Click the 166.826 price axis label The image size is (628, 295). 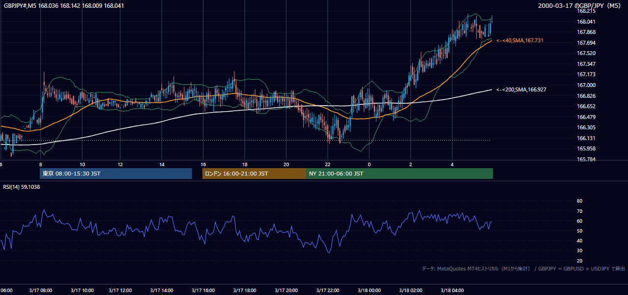pyautogui.click(x=586, y=95)
